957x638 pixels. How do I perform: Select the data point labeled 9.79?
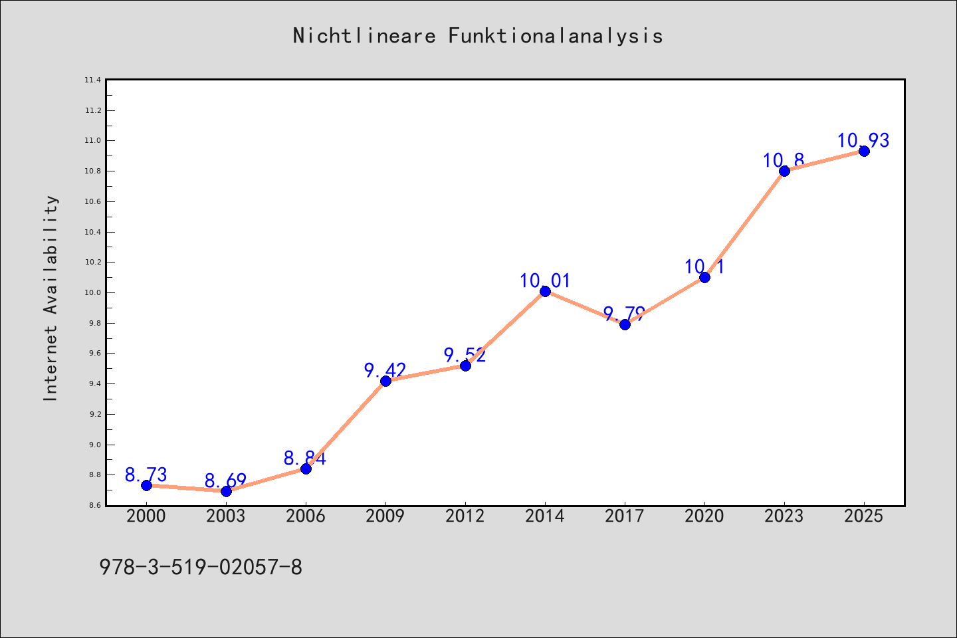(625, 324)
